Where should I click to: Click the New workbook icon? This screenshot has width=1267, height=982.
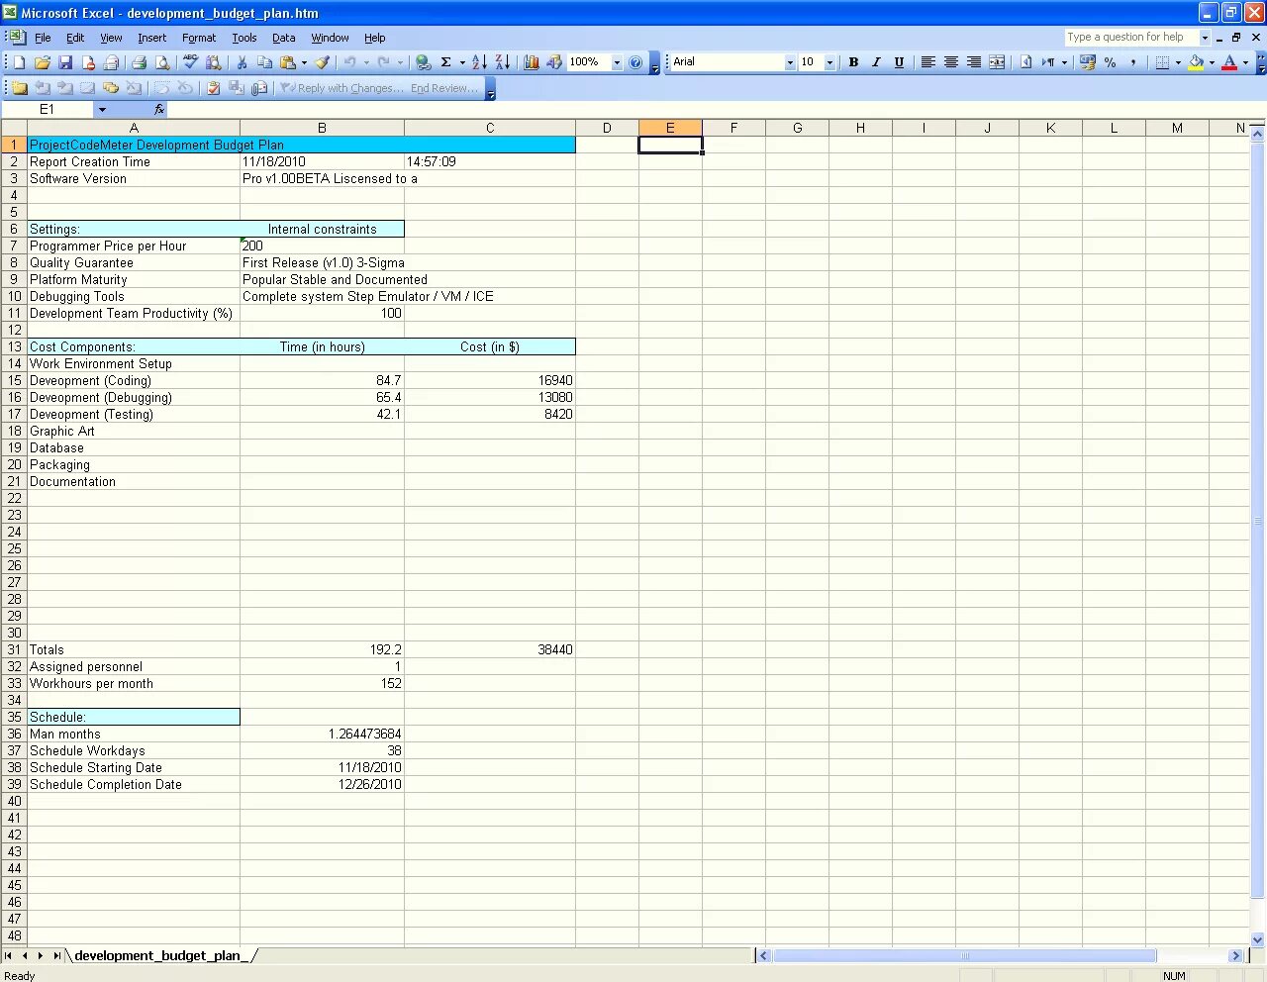(19, 62)
